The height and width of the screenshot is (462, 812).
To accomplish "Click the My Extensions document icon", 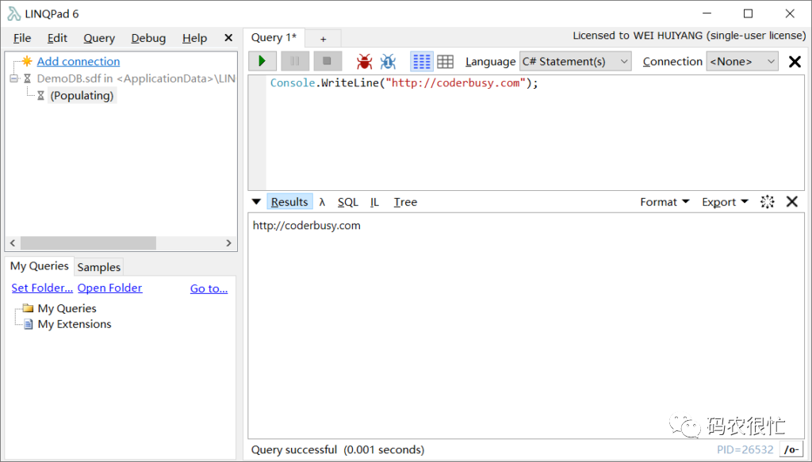I will tap(29, 324).
